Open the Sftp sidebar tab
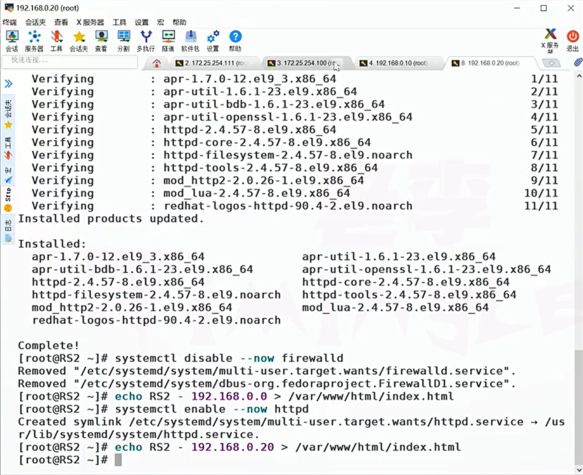Viewport: 583px width, 475px height. 8,200
